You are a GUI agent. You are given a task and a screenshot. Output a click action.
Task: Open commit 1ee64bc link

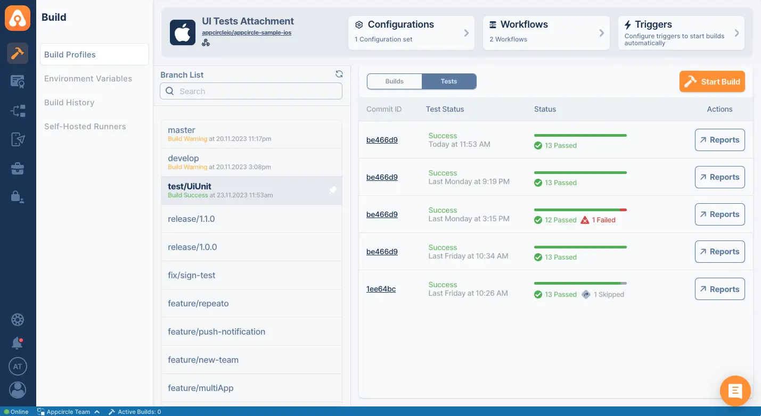click(381, 289)
